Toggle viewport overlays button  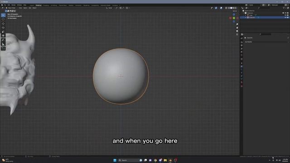tap(221, 8)
